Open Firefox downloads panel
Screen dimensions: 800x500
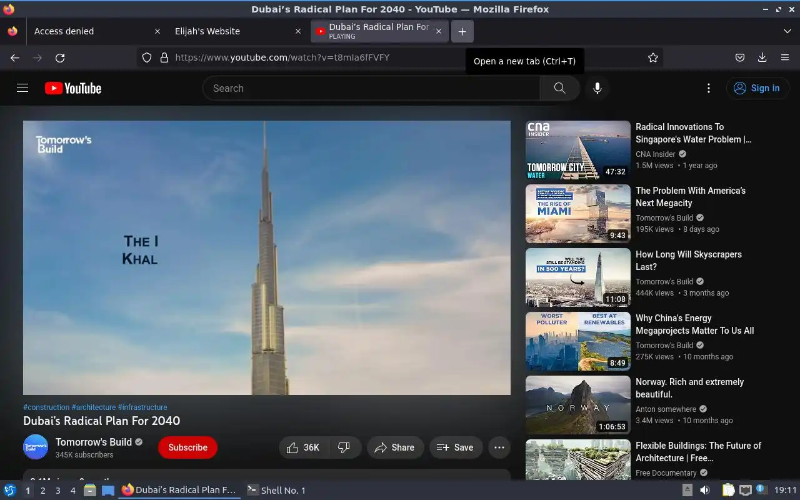pos(762,57)
